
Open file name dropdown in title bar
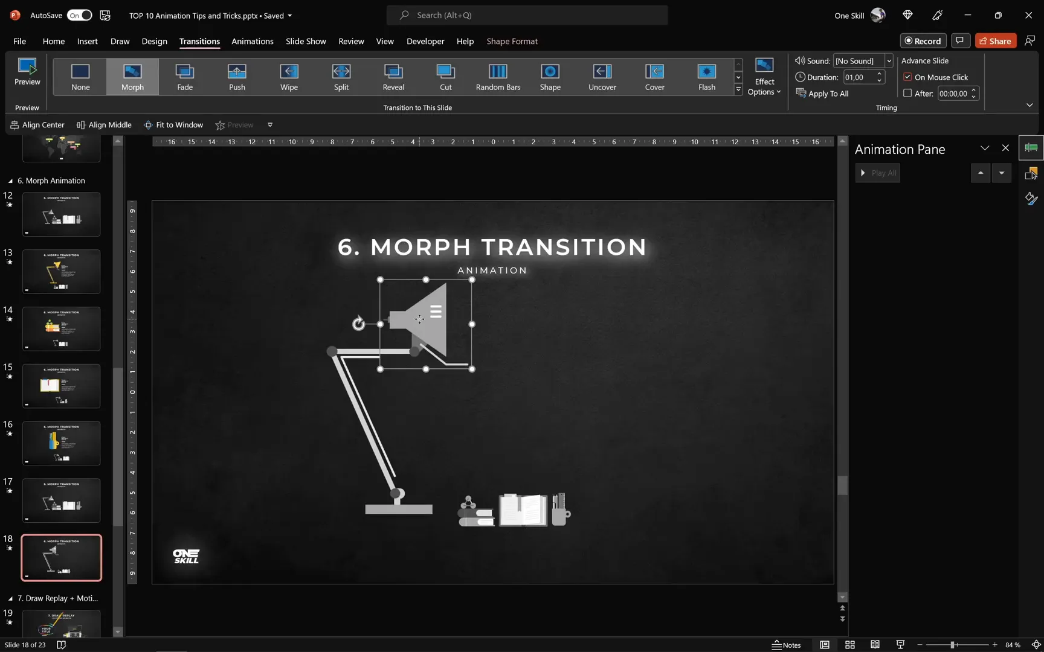pos(290,16)
